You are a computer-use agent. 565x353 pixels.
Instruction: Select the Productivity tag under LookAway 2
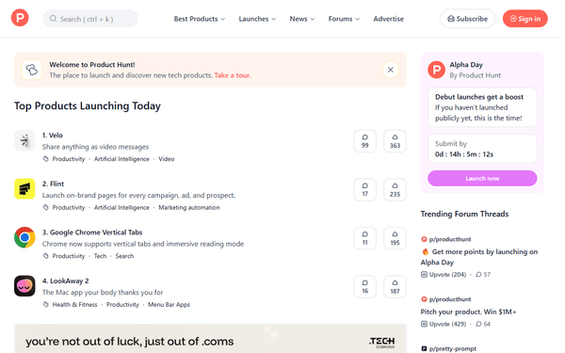[122, 305]
